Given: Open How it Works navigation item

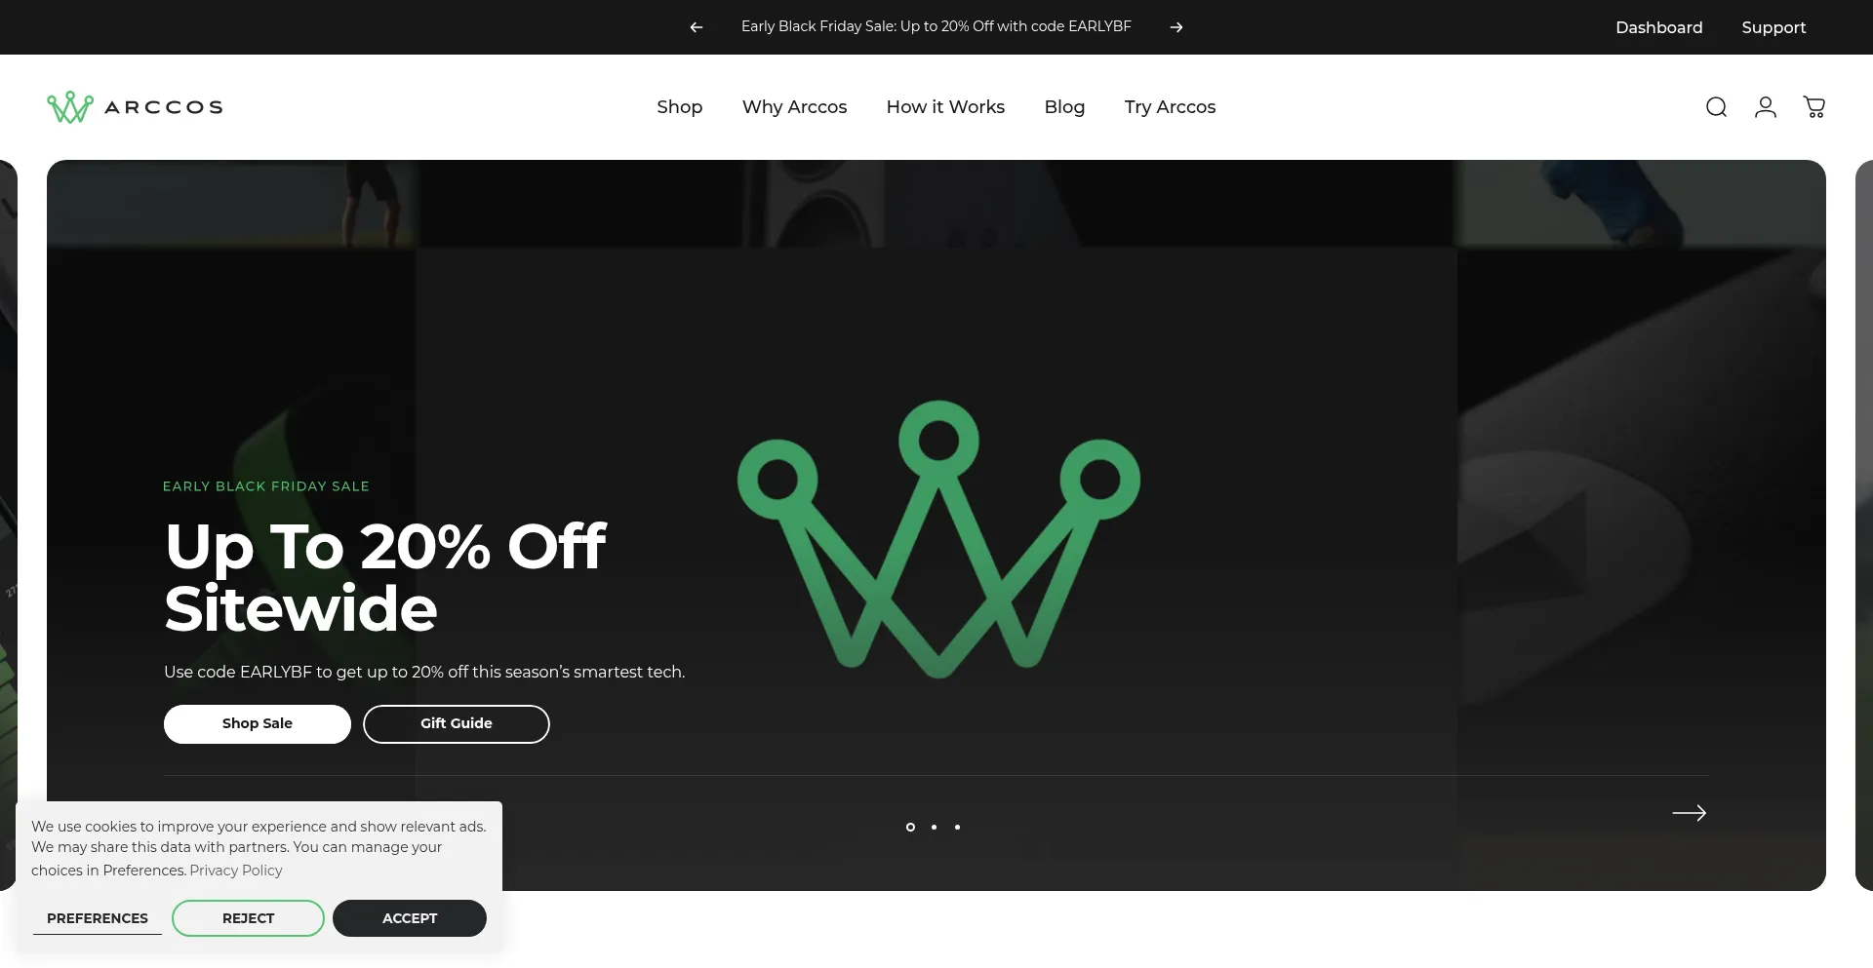Looking at the screenshot, I should pyautogui.click(x=945, y=107).
